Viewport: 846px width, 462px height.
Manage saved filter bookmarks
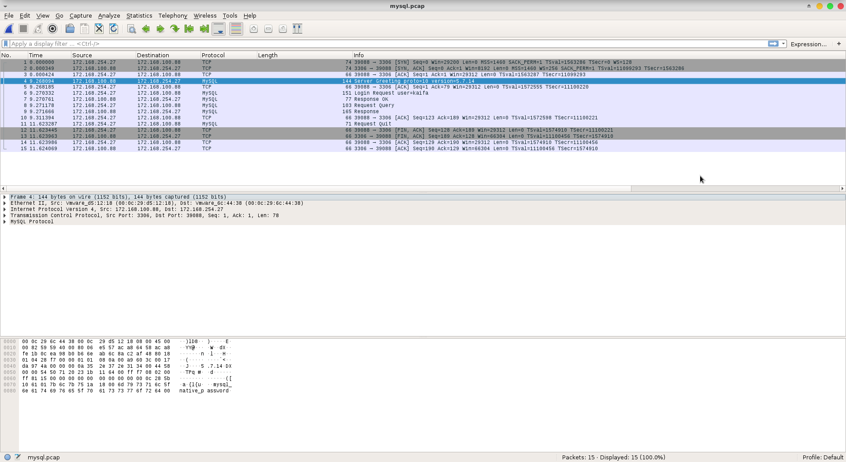coord(6,44)
